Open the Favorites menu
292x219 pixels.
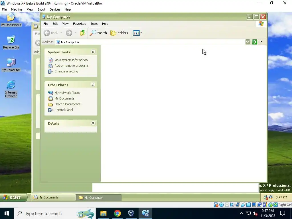tap(79, 24)
